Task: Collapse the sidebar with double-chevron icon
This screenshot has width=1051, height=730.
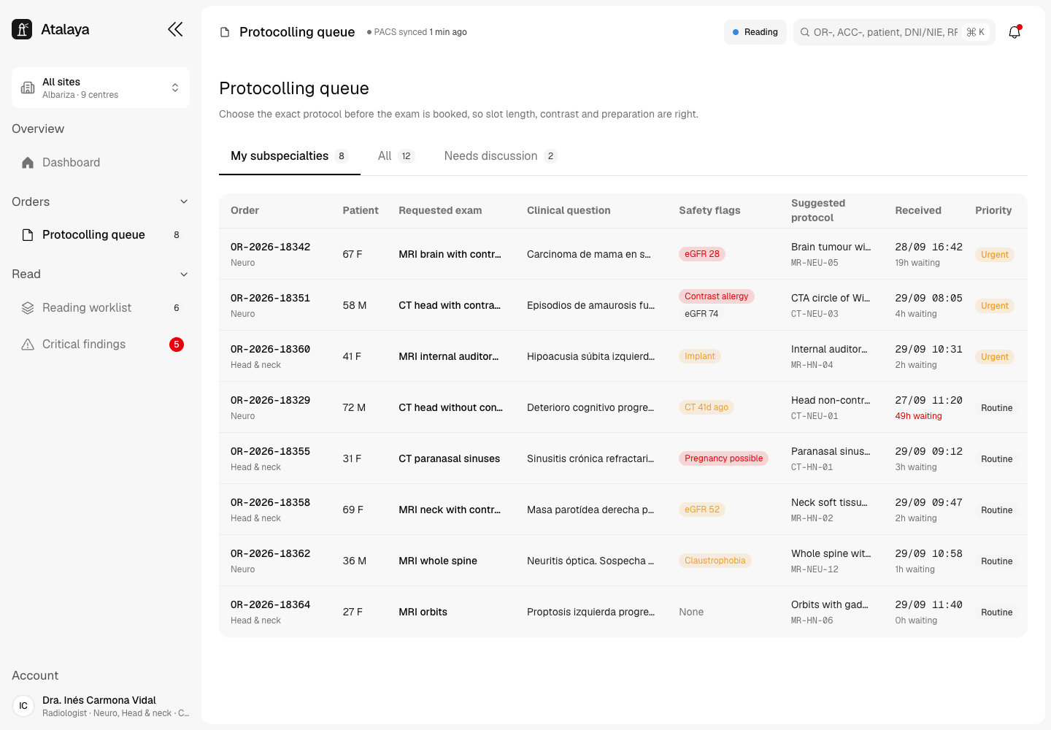Action: click(175, 29)
